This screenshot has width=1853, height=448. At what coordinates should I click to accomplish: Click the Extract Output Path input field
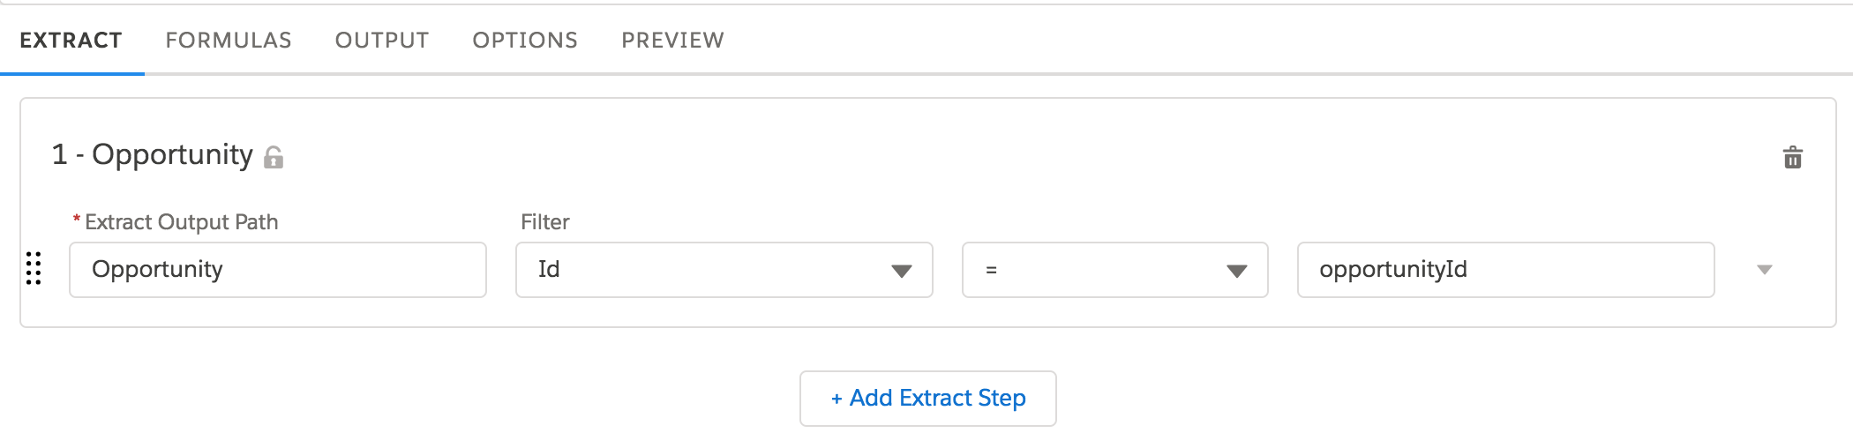[x=277, y=270]
